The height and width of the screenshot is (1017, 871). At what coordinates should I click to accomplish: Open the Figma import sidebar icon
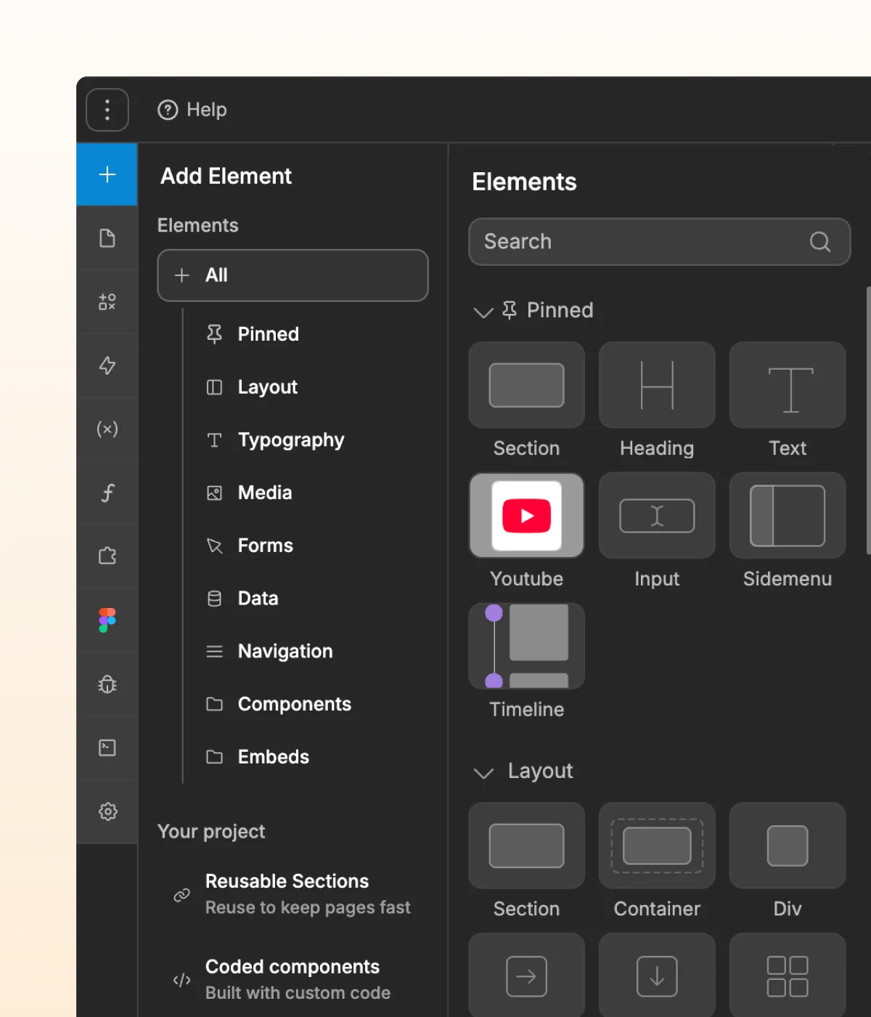tap(107, 620)
